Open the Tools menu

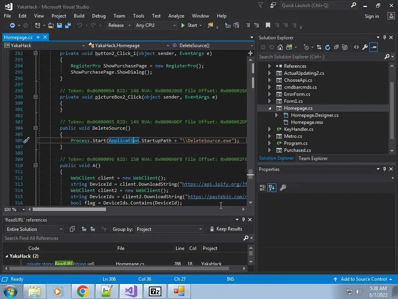[138, 16]
